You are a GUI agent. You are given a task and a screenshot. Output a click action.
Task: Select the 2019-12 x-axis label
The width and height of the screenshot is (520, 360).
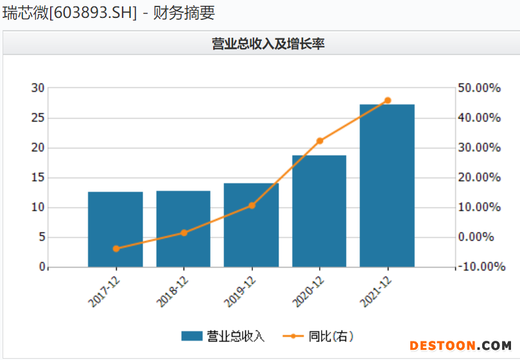(241, 291)
